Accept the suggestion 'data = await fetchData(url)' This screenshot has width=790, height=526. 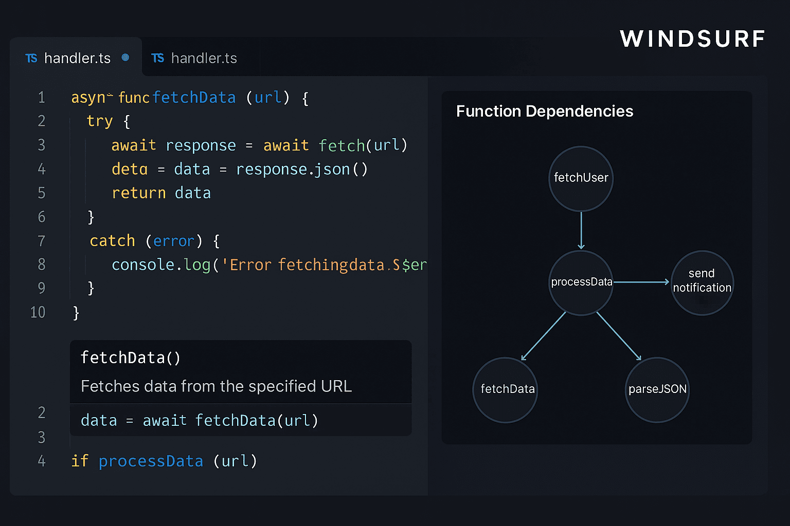(x=241, y=420)
